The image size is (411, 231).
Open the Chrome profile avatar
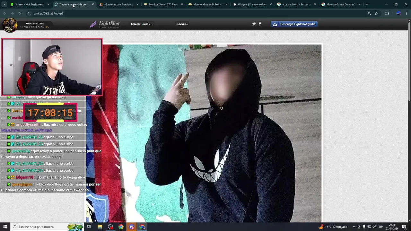pyautogui.click(x=398, y=13)
